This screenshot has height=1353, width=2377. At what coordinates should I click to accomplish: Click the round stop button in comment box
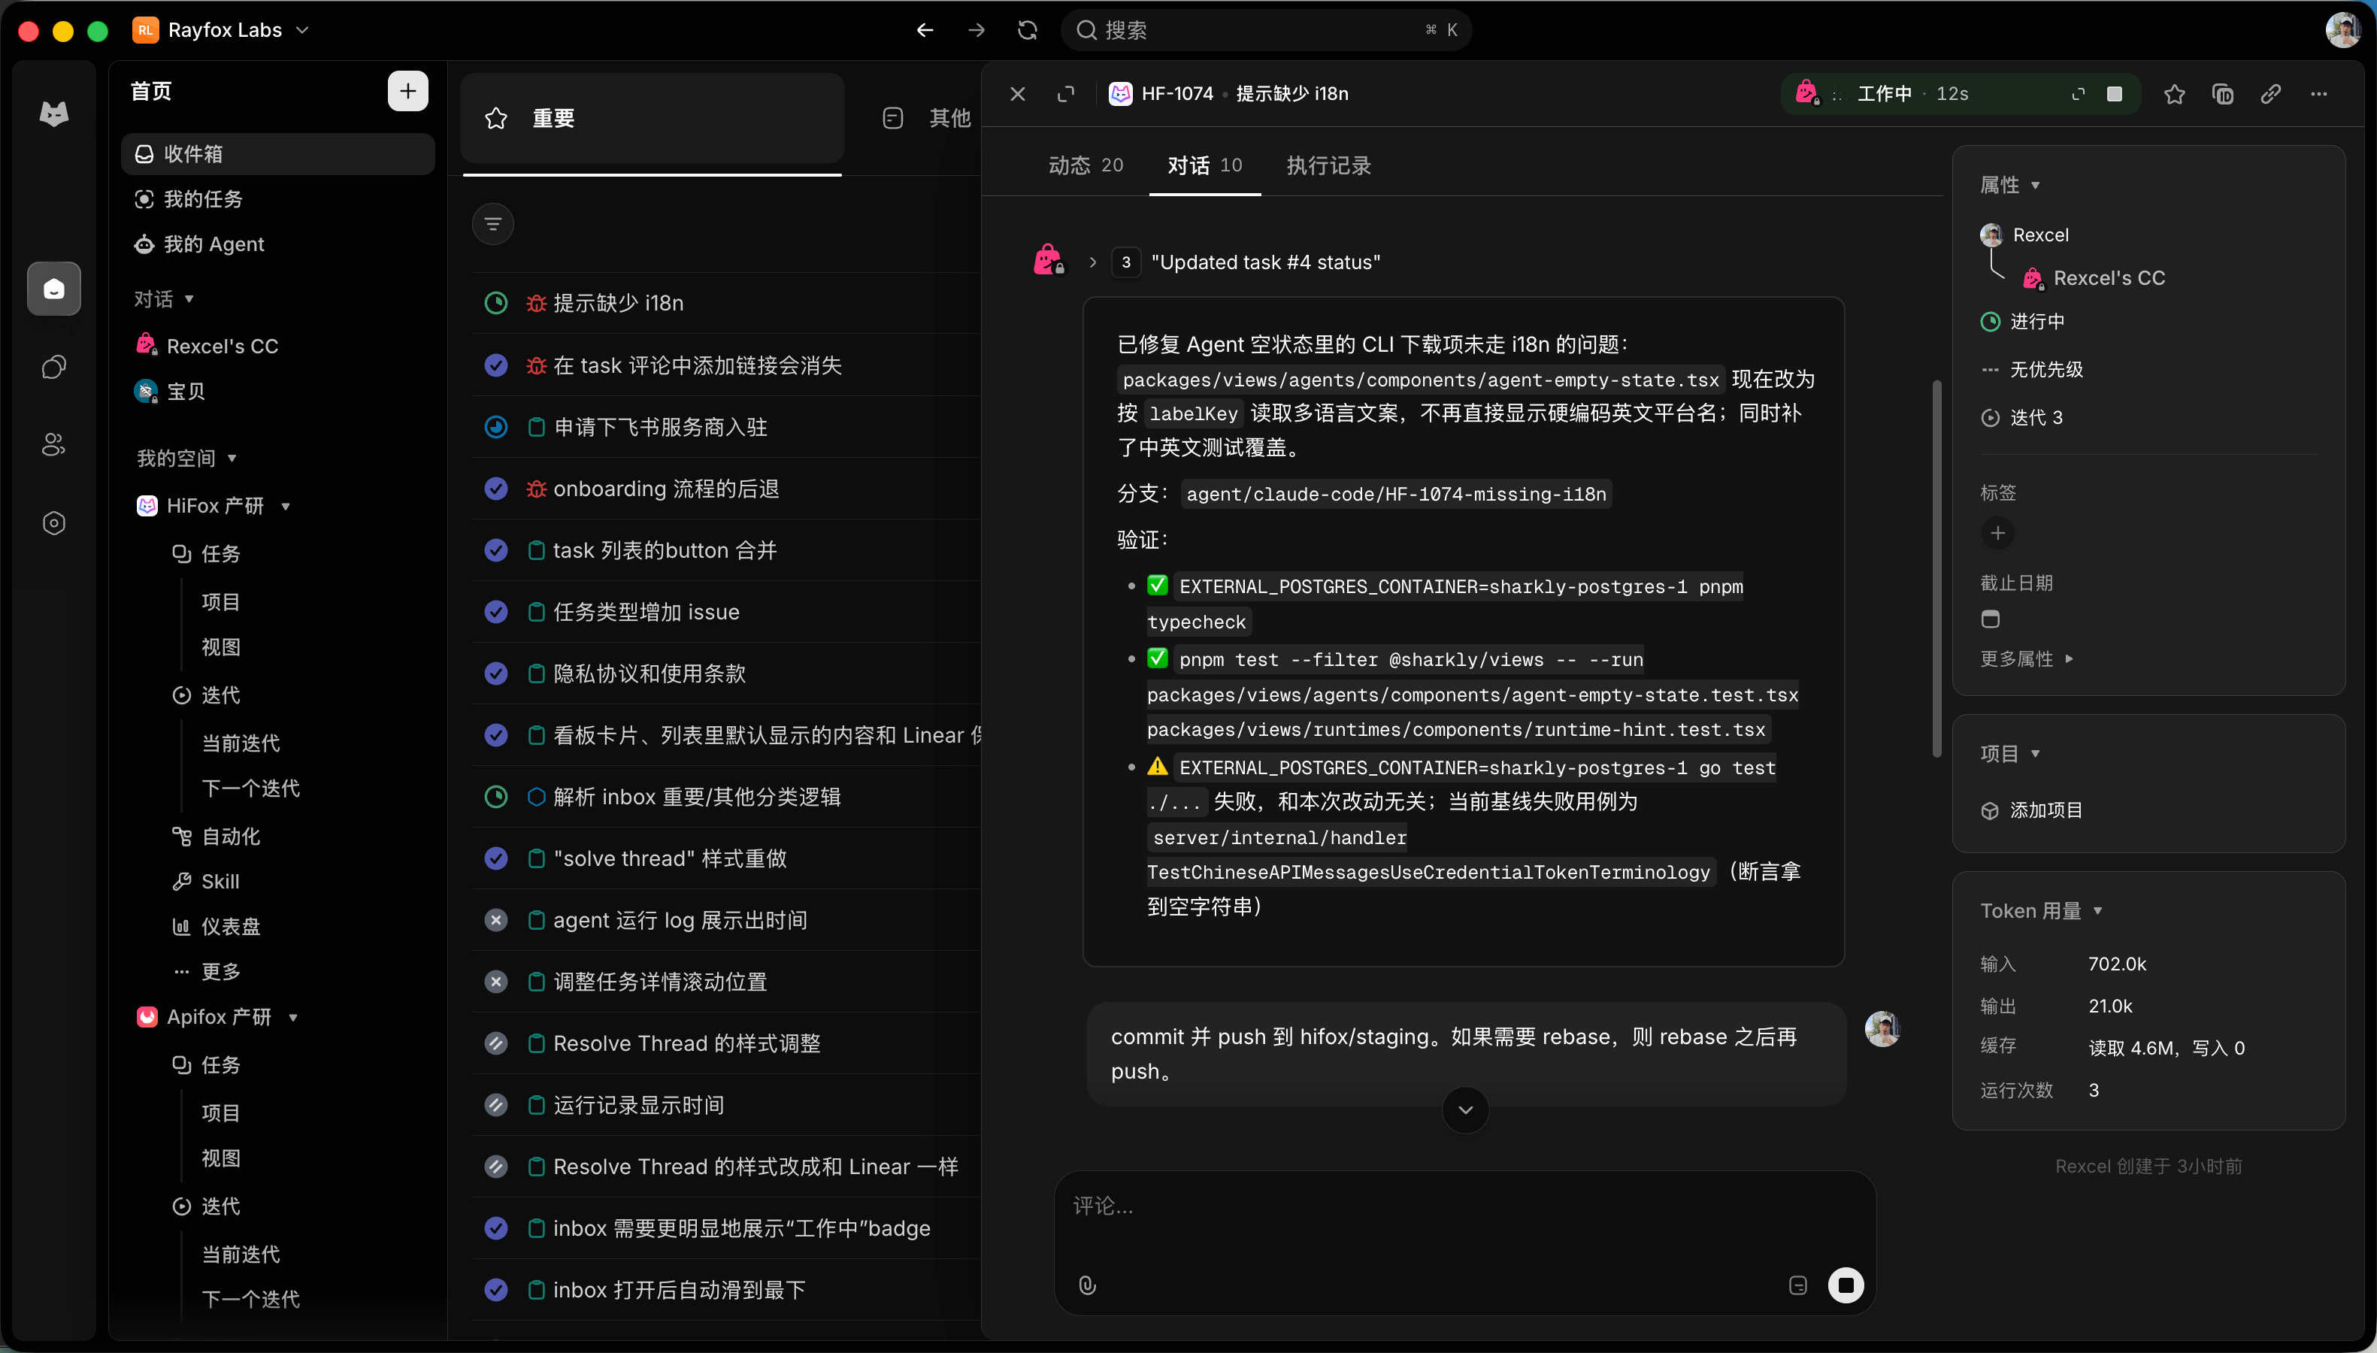(x=1846, y=1285)
